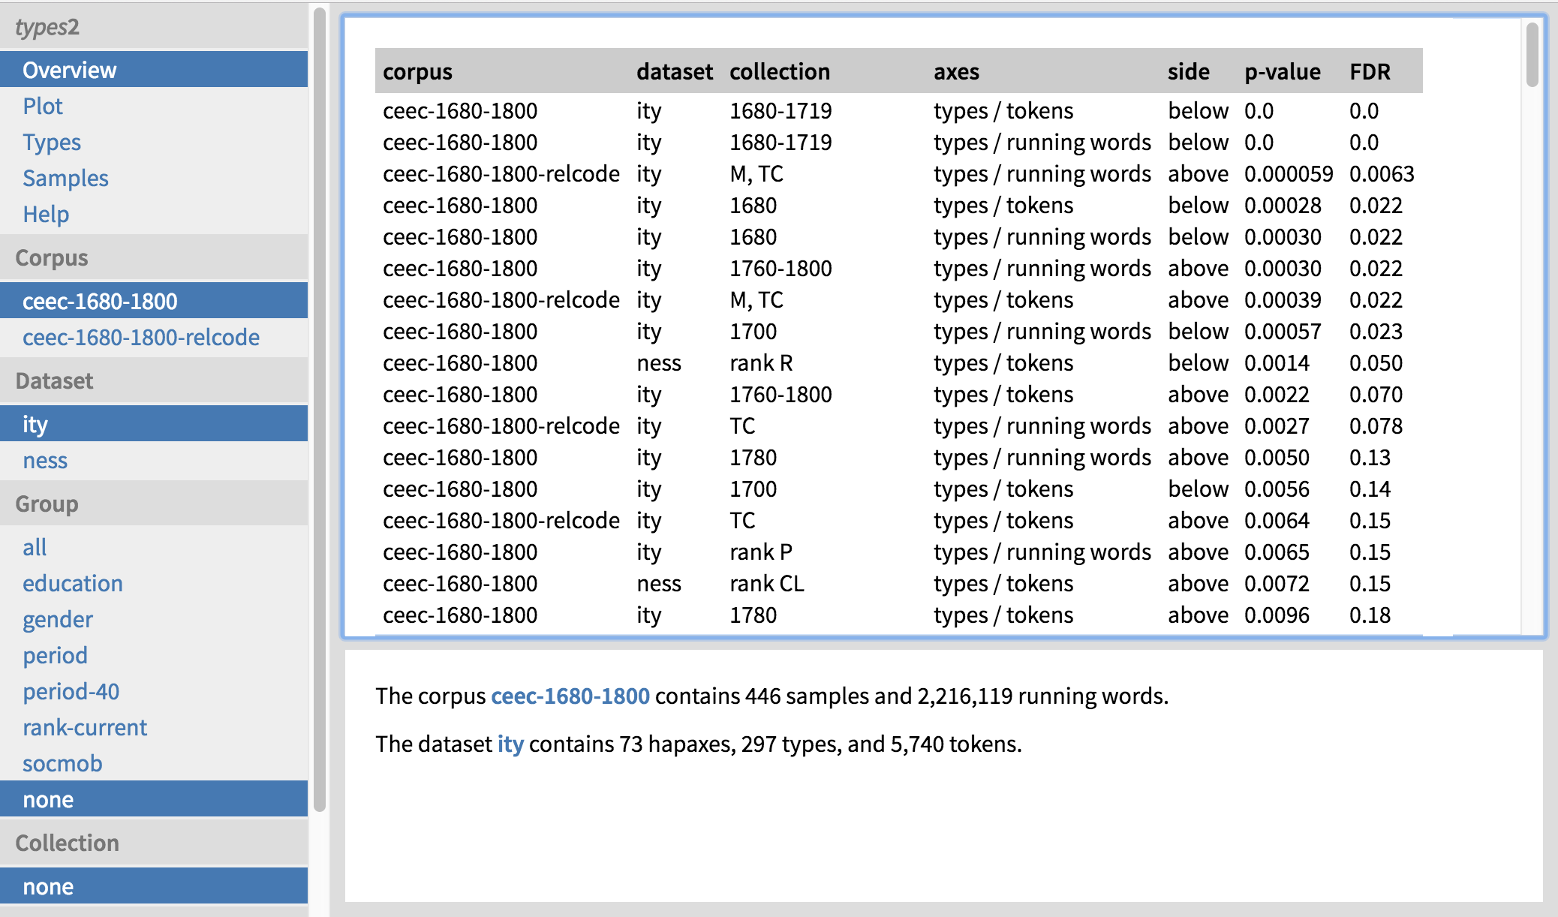Click the p-value 0.00057 cell
Image resolution: width=1558 pixels, height=917 pixels.
click(x=1283, y=331)
